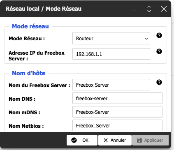Click the Nom DNS freebox-server field
This screenshot has width=174, height=150.
(117, 98)
